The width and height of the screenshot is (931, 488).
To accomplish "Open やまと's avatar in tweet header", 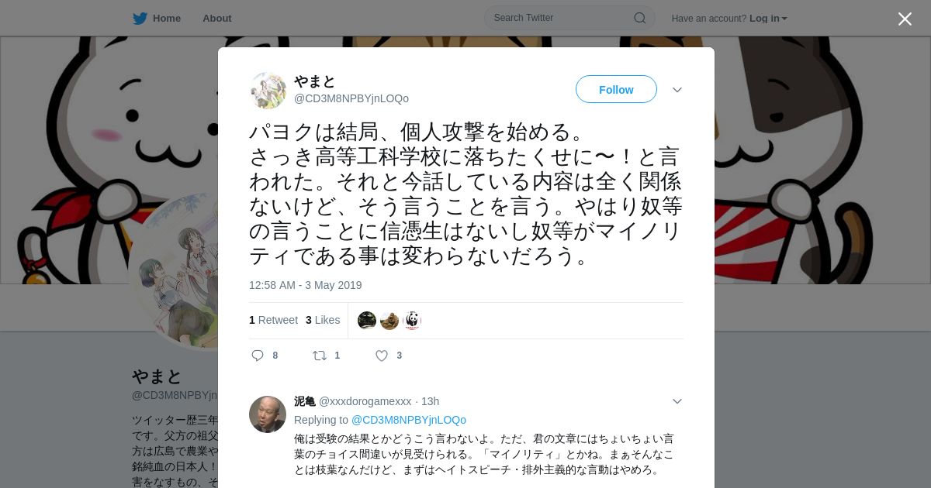I will click(x=268, y=90).
